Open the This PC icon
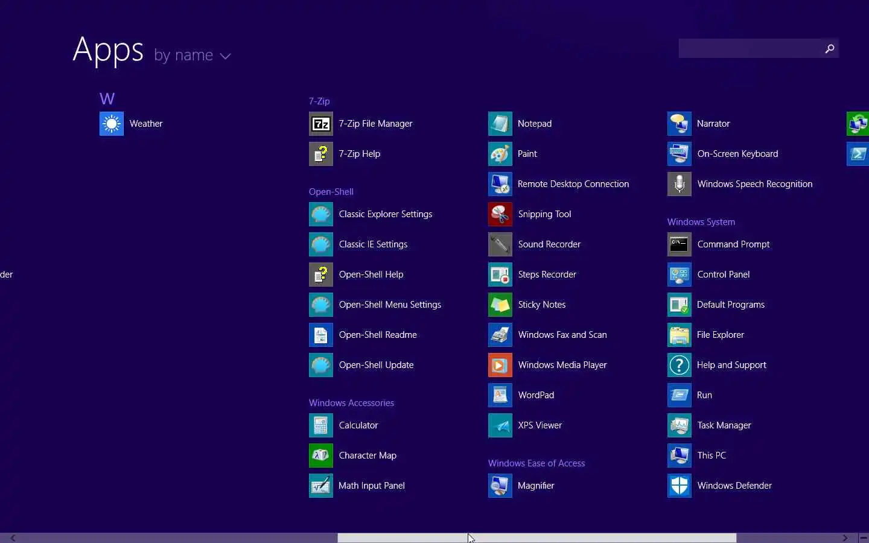 [x=680, y=456]
